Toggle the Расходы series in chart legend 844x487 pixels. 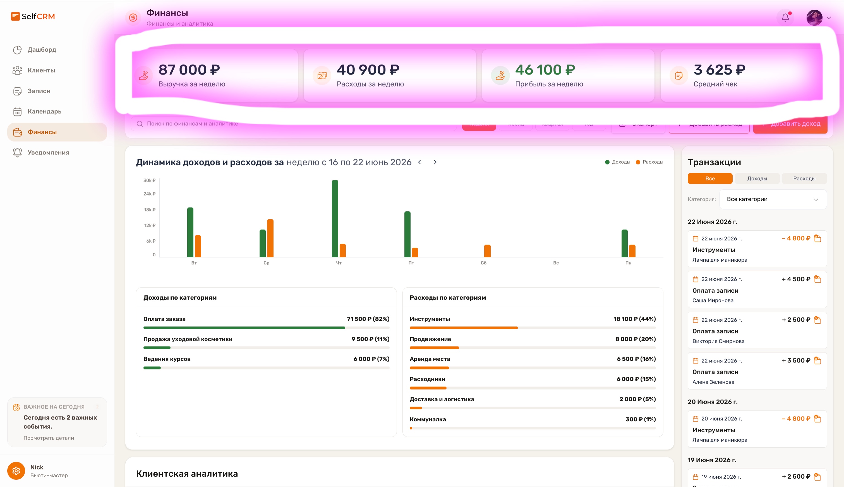pyautogui.click(x=649, y=162)
